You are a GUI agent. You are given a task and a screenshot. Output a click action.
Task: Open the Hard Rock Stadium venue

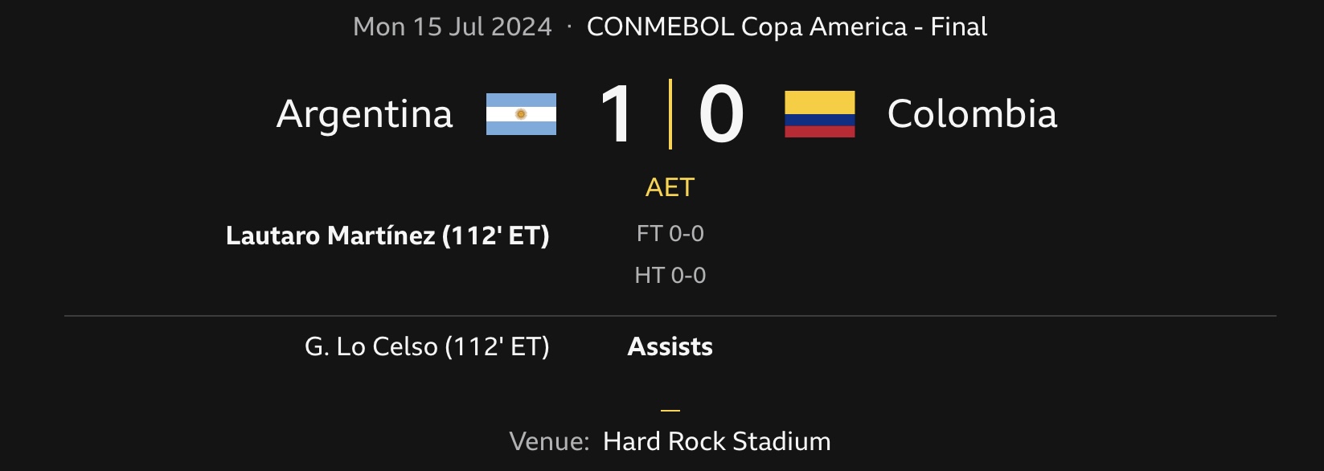point(716,441)
